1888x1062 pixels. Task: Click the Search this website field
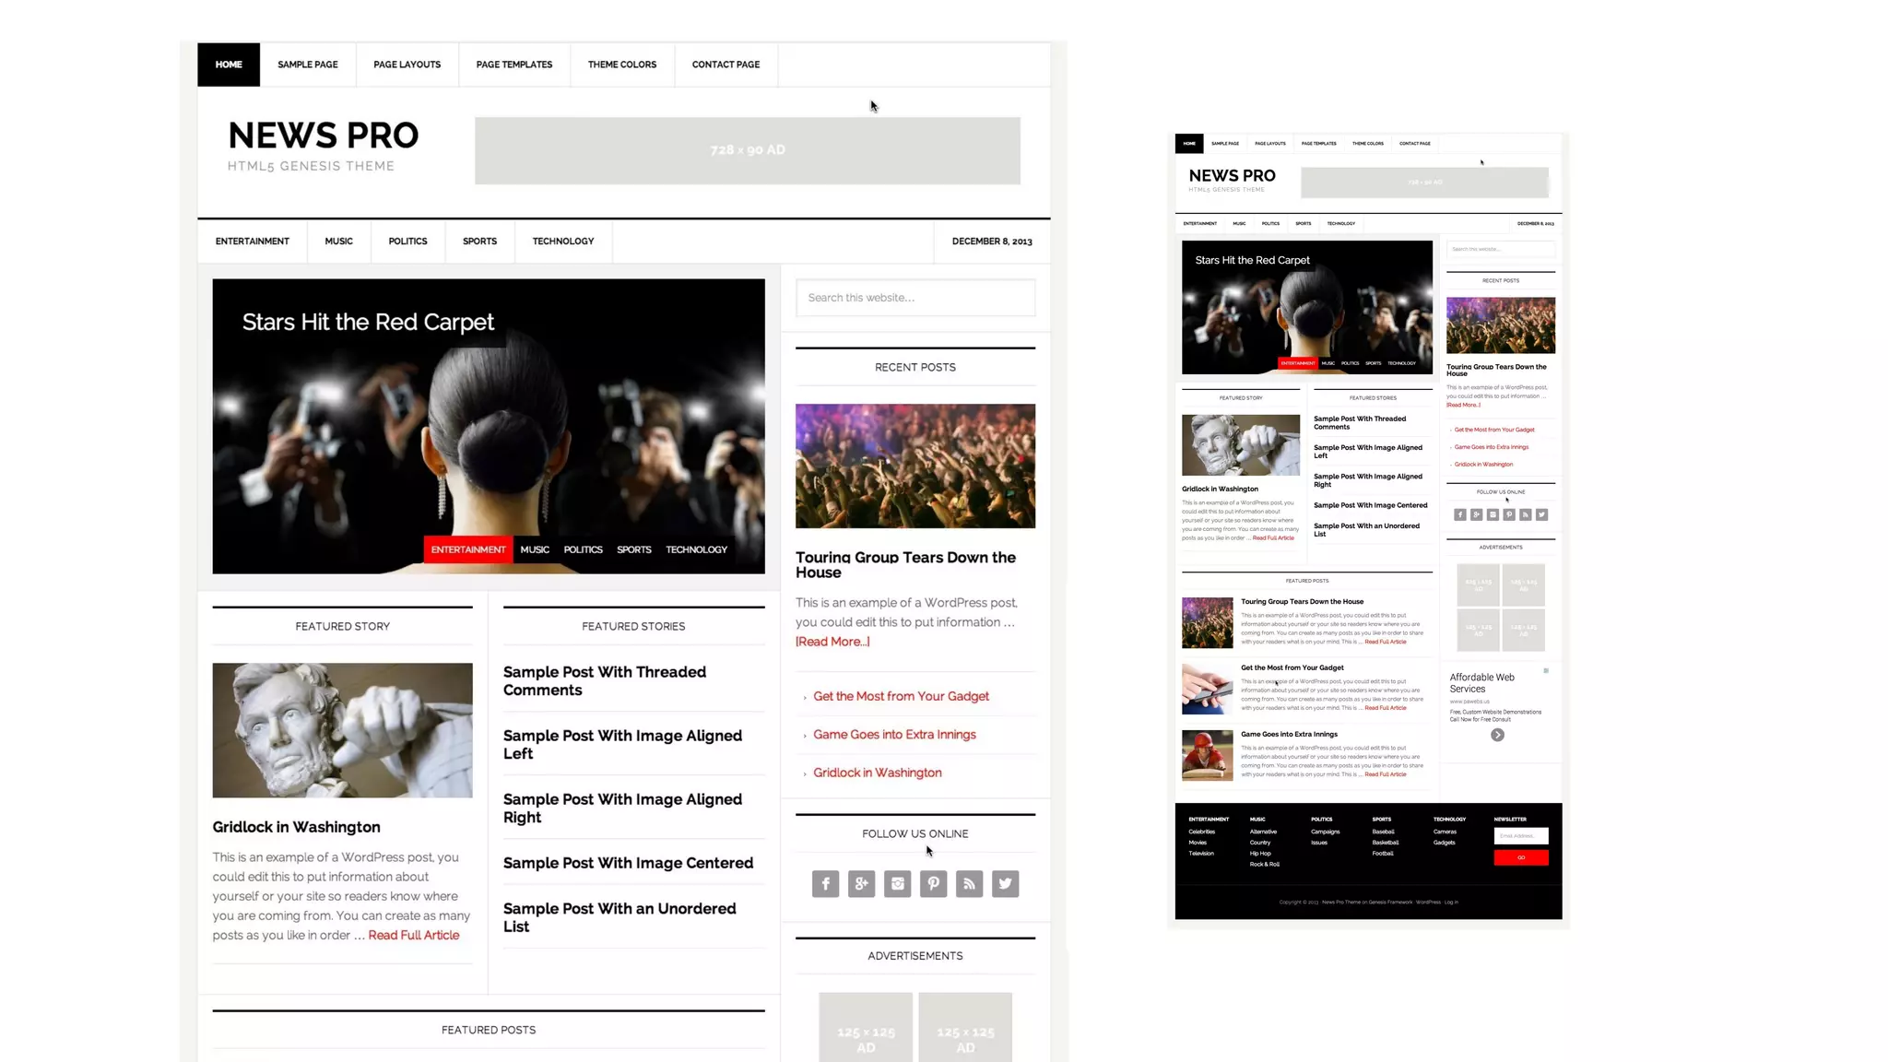[914, 298]
